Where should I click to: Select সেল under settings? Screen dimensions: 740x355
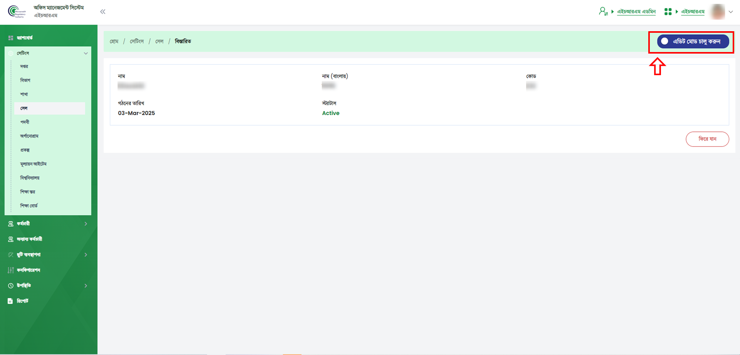(x=50, y=108)
